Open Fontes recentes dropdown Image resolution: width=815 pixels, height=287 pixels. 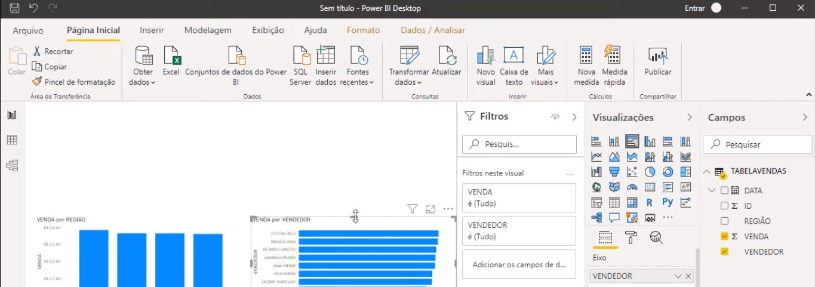pos(357,66)
